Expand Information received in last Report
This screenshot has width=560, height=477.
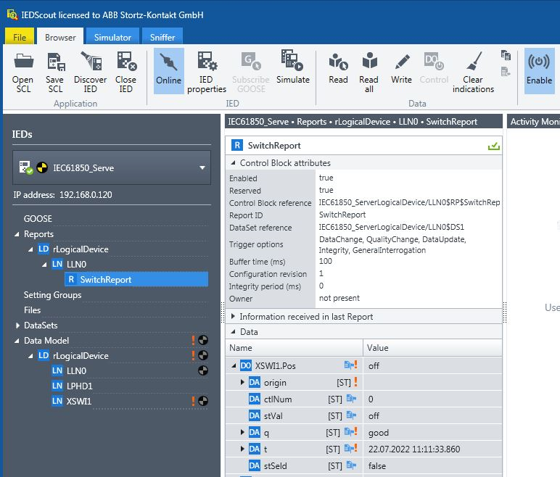point(233,316)
